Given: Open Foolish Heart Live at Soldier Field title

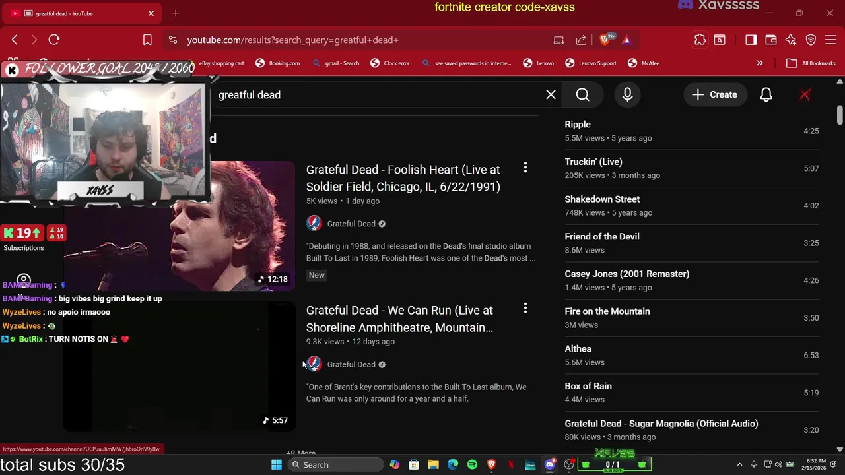Looking at the screenshot, I should 403,178.
